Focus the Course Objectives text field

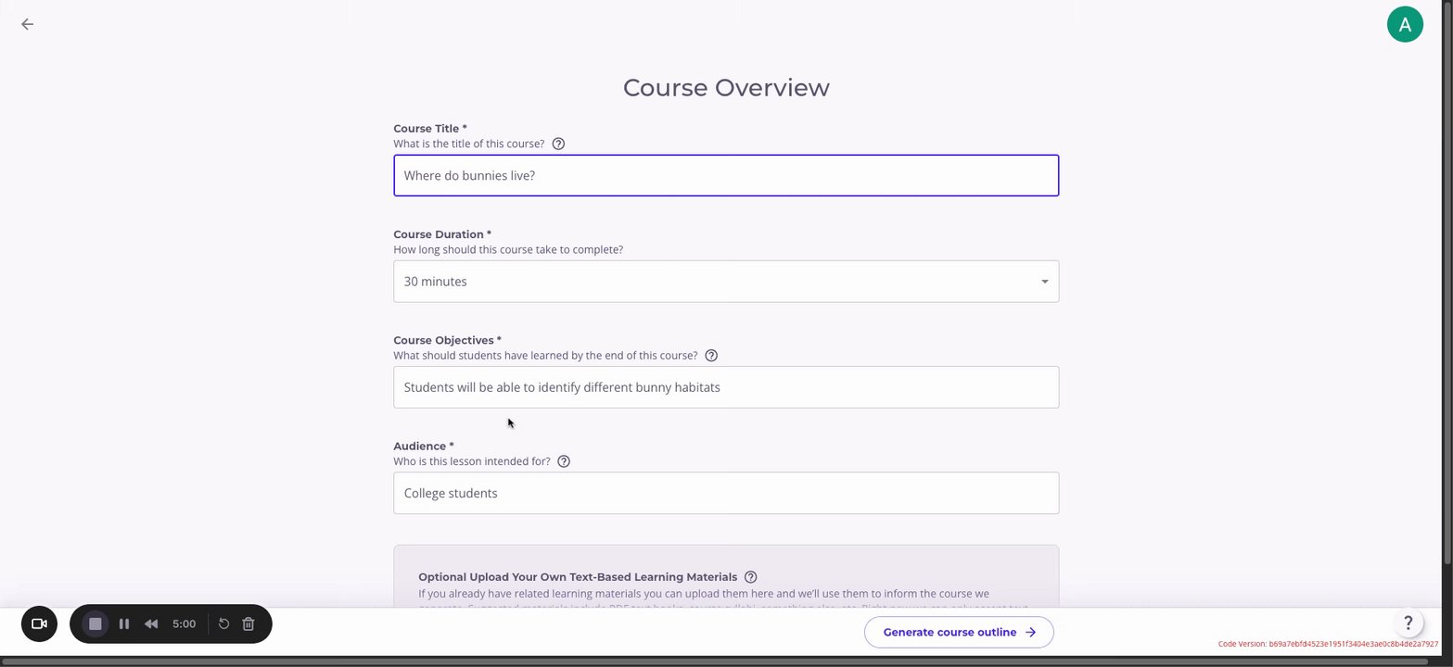[726, 387]
